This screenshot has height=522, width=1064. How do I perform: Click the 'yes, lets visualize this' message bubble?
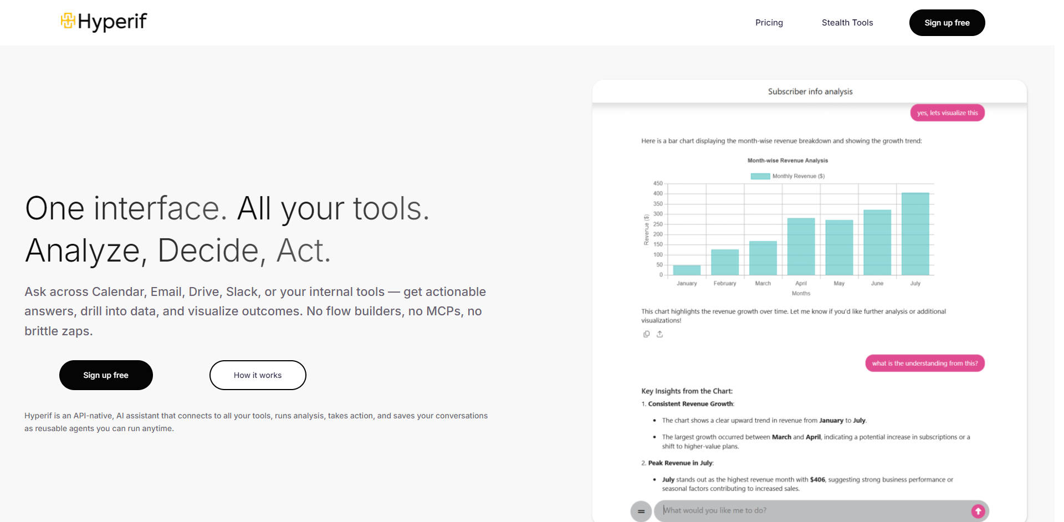click(947, 113)
